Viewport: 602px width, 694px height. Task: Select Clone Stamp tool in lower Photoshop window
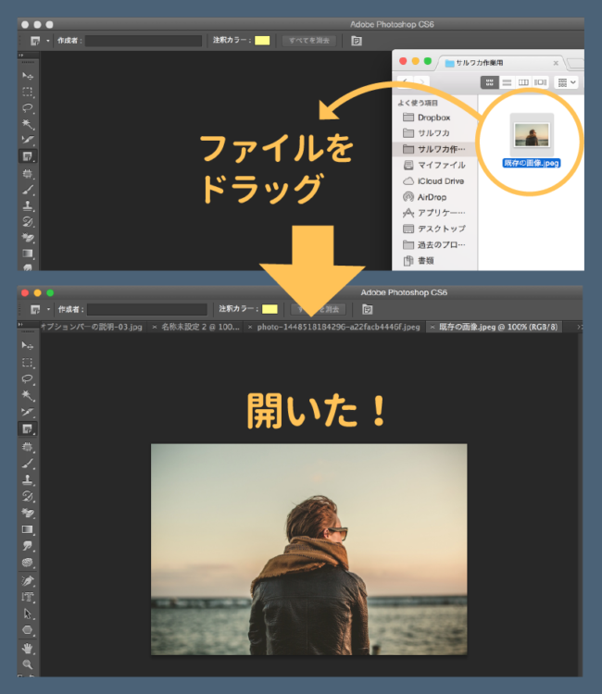28,479
